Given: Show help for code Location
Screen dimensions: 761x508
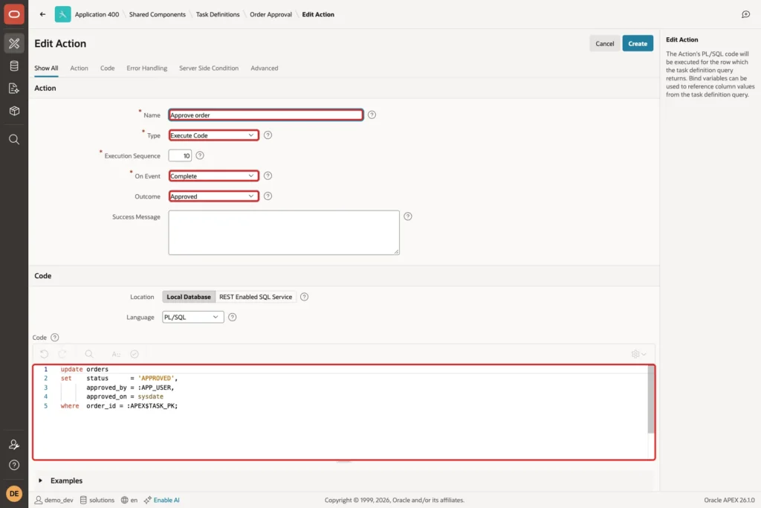Looking at the screenshot, I should (x=304, y=297).
